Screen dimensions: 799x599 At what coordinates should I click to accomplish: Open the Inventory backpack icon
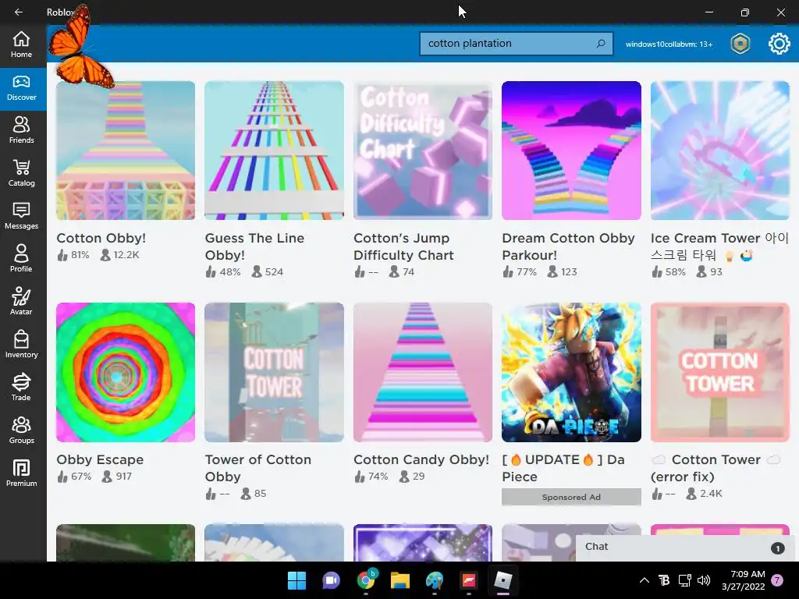(21, 344)
